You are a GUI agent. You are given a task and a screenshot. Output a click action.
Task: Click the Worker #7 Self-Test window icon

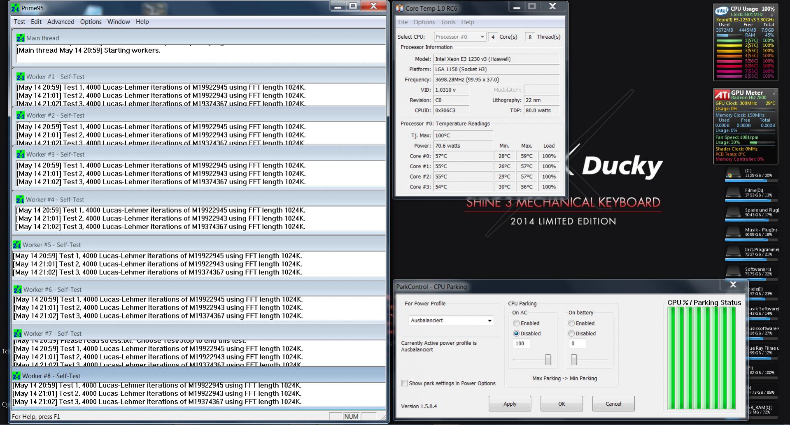coord(18,334)
